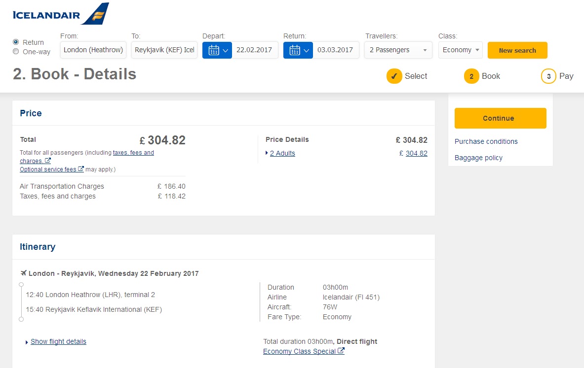Click the London - Reykjavik date heading

point(114,273)
